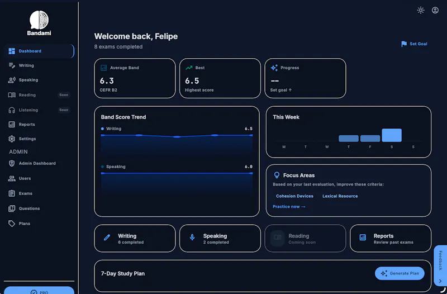This screenshot has width=447, height=294.
Task: Toggle light theme sun icon
Action: pos(421,10)
